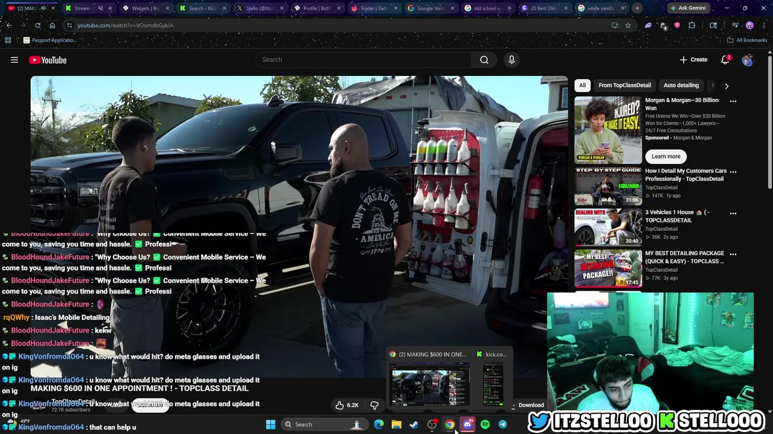Screen dimensions: 773x434
Task: Select the Auto detailing chip
Action: (681, 86)
